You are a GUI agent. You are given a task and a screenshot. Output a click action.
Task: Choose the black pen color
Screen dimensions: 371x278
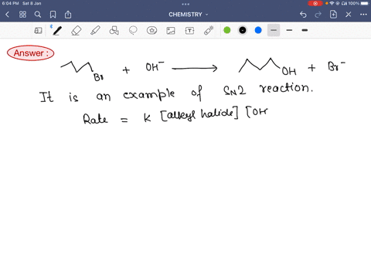click(243, 30)
